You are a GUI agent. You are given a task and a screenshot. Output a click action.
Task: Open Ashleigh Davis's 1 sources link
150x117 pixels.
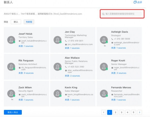(x=118, y=48)
